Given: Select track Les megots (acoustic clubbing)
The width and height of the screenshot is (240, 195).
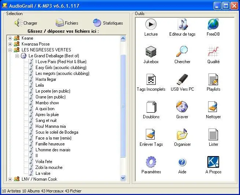Looking at the screenshot, I should [x=62, y=73].
